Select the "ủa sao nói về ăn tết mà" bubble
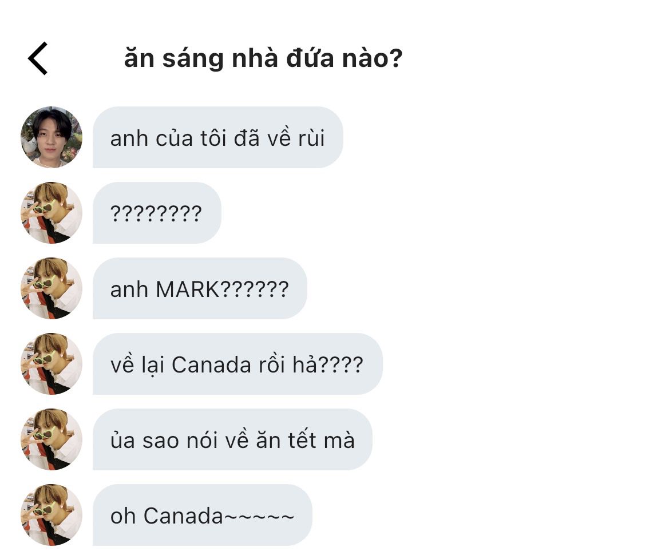Viewport: 669px width, 555px height. pyautogui.click(x=232, y=439)
